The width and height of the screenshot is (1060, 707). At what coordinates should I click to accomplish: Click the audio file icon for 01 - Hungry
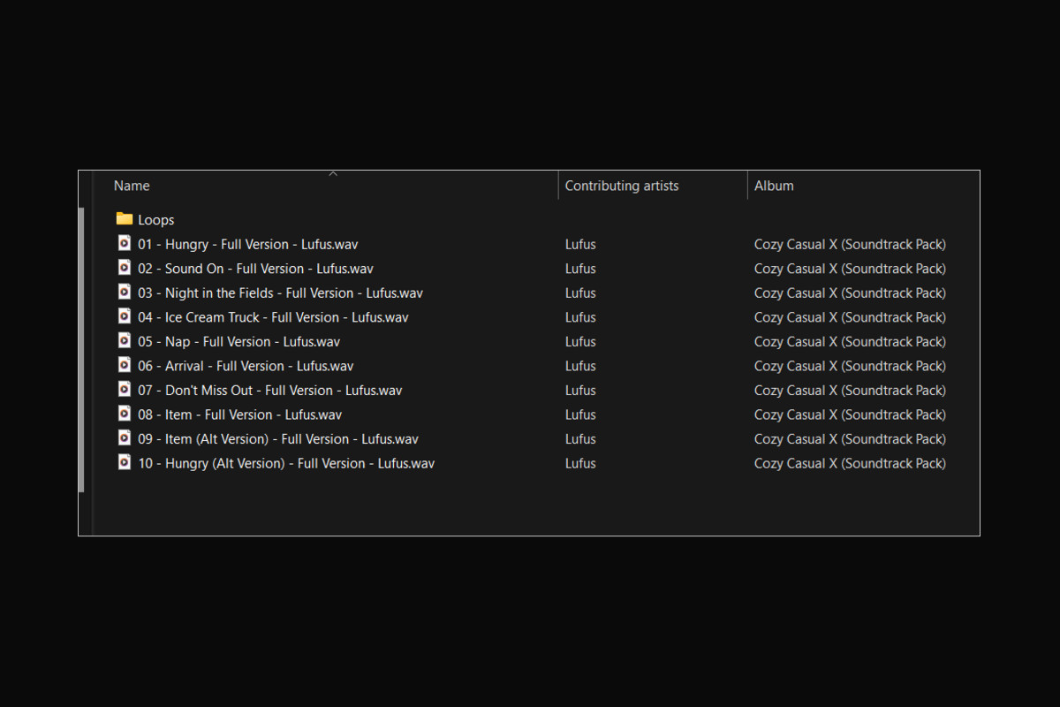(x=125, y=244)
